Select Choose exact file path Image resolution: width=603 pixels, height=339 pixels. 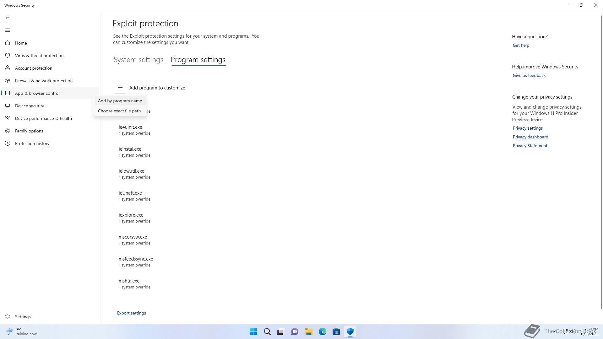[x=119, y=111]
